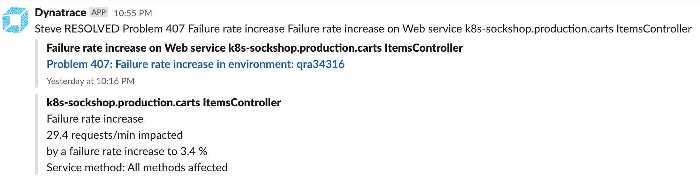This screenshot has height=189, width=700.
Task: Click 'Web service' in the top message line
Action: pos(432,29)
